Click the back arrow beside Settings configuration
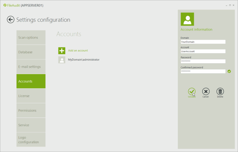Screen dimensions: 238x152 click(x=11, y=20)
